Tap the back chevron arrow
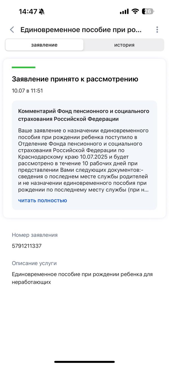 click(12, 30)
